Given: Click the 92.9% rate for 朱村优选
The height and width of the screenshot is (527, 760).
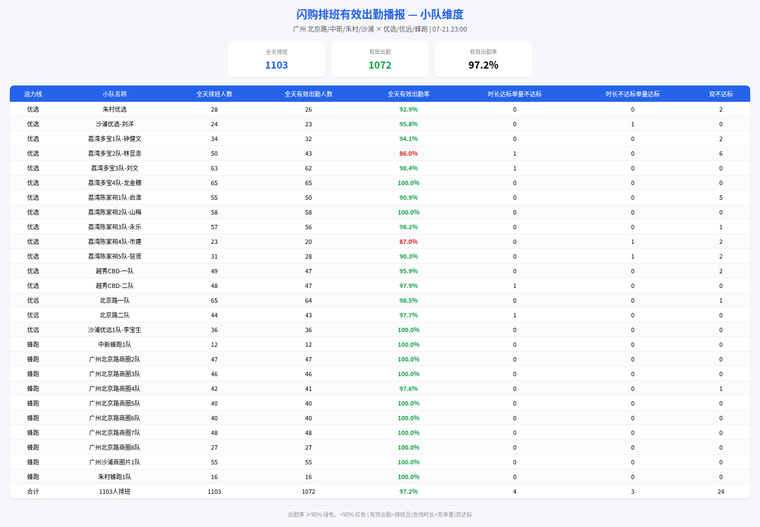Looking at the screenshot, I should [409, 109].
